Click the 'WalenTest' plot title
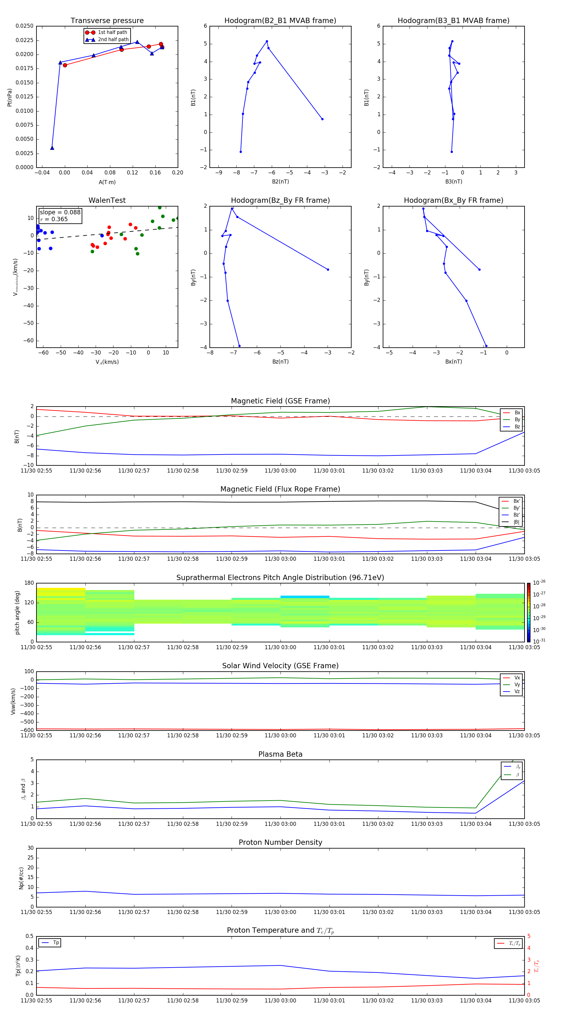Viewport: 561px width, 1028px height. [x=107, y=200]
